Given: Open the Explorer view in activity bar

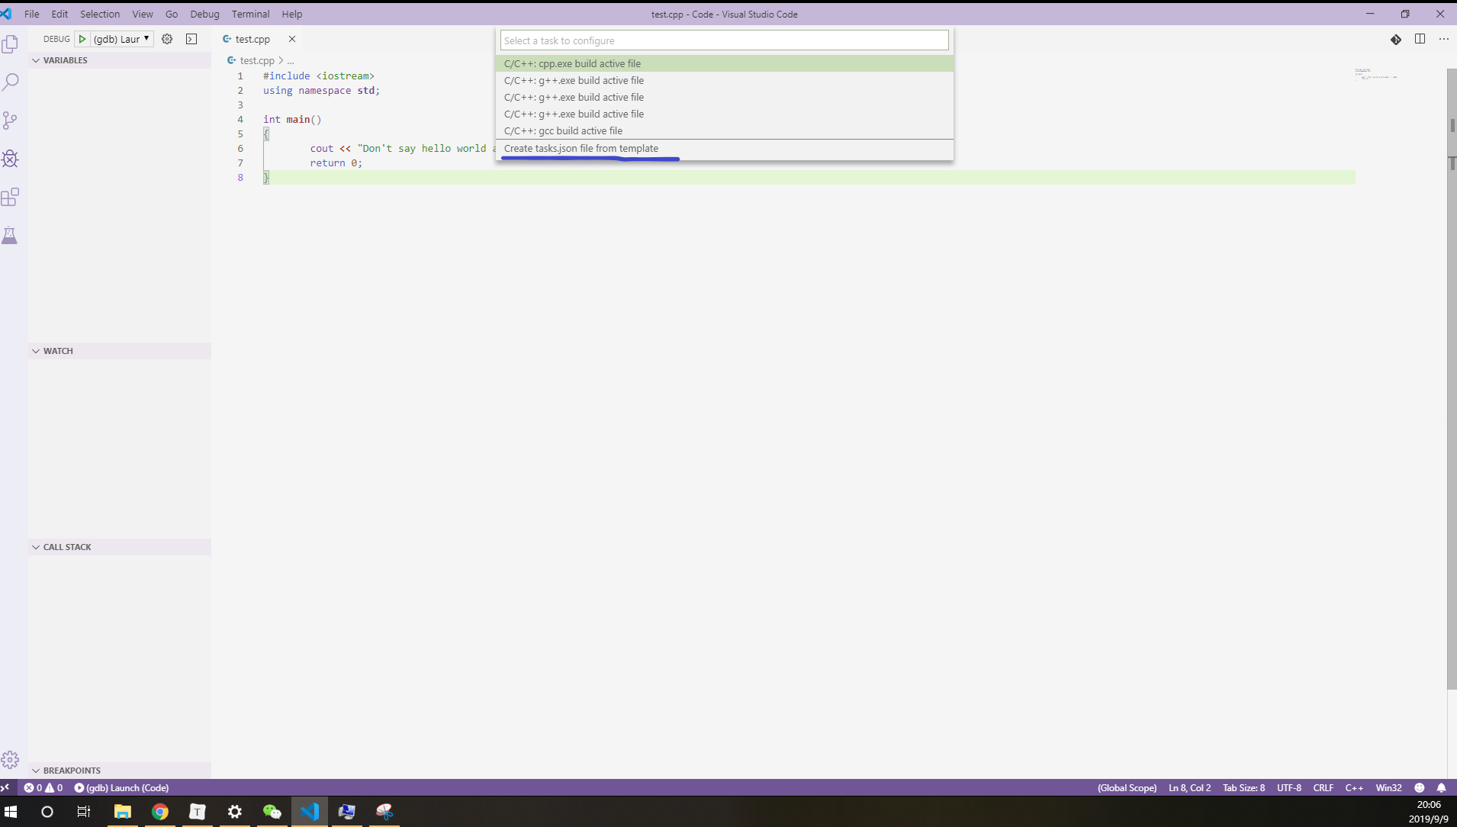Looking at the screenshot, I should tap(10, 44).
